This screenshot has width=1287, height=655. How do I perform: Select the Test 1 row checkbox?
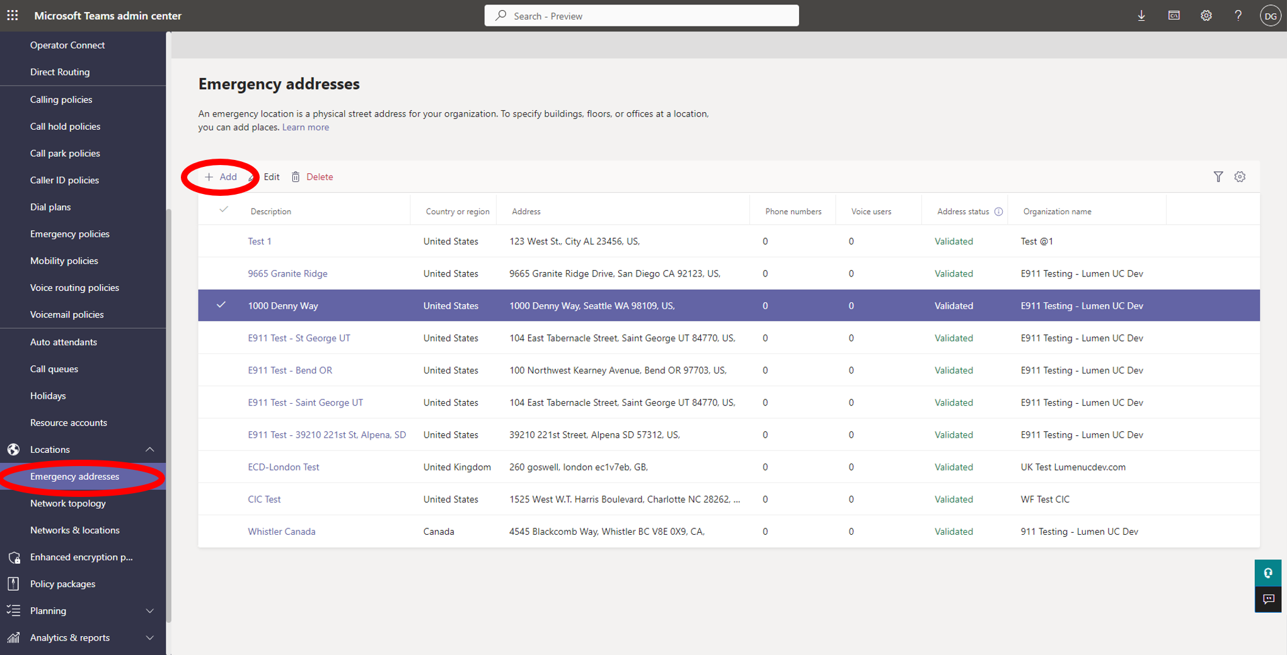(x=221, y=241)
